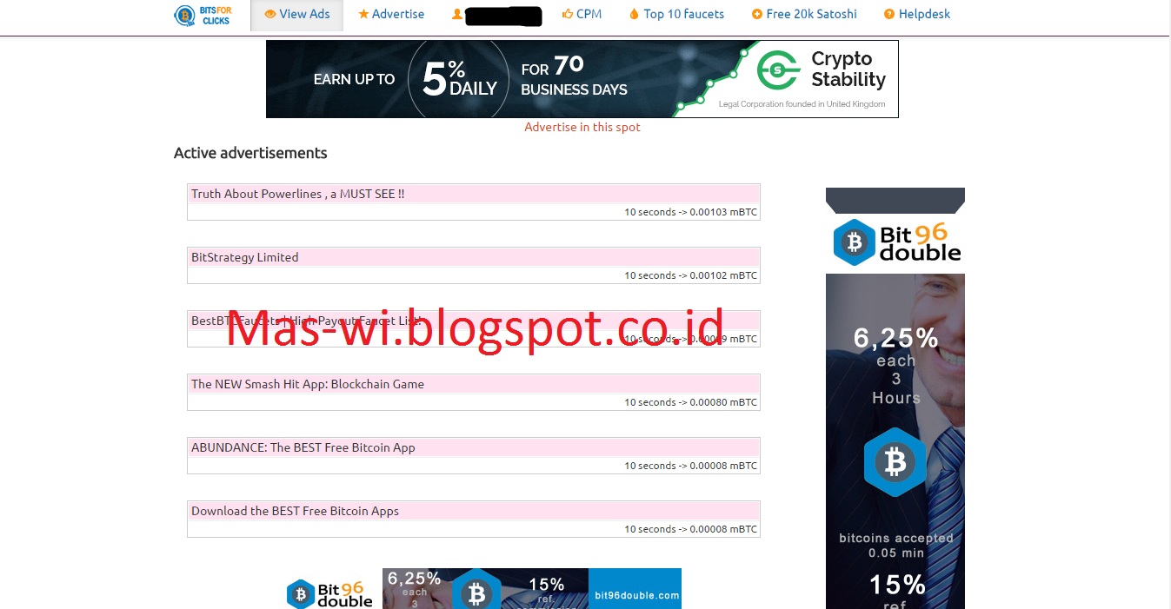Click the user profile icon in navbar
This screenshot has height=609, width=1171.
[x=457, y=14]
